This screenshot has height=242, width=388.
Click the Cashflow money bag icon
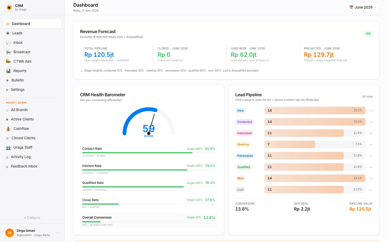click(8, 129)
